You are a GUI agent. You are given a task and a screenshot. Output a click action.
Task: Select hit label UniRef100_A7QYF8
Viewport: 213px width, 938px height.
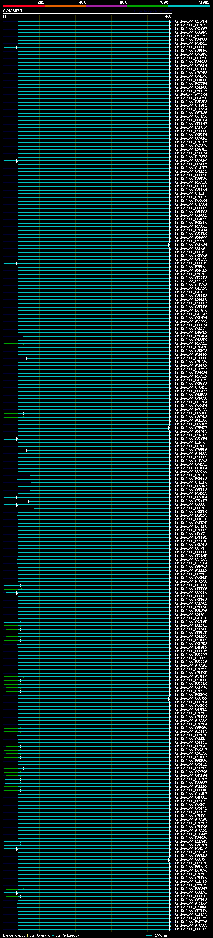pos(191,73)
